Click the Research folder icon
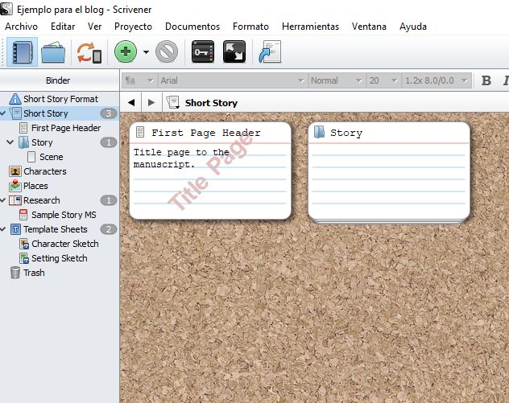This screenshot has height=403, width=509. click(15, 200)
